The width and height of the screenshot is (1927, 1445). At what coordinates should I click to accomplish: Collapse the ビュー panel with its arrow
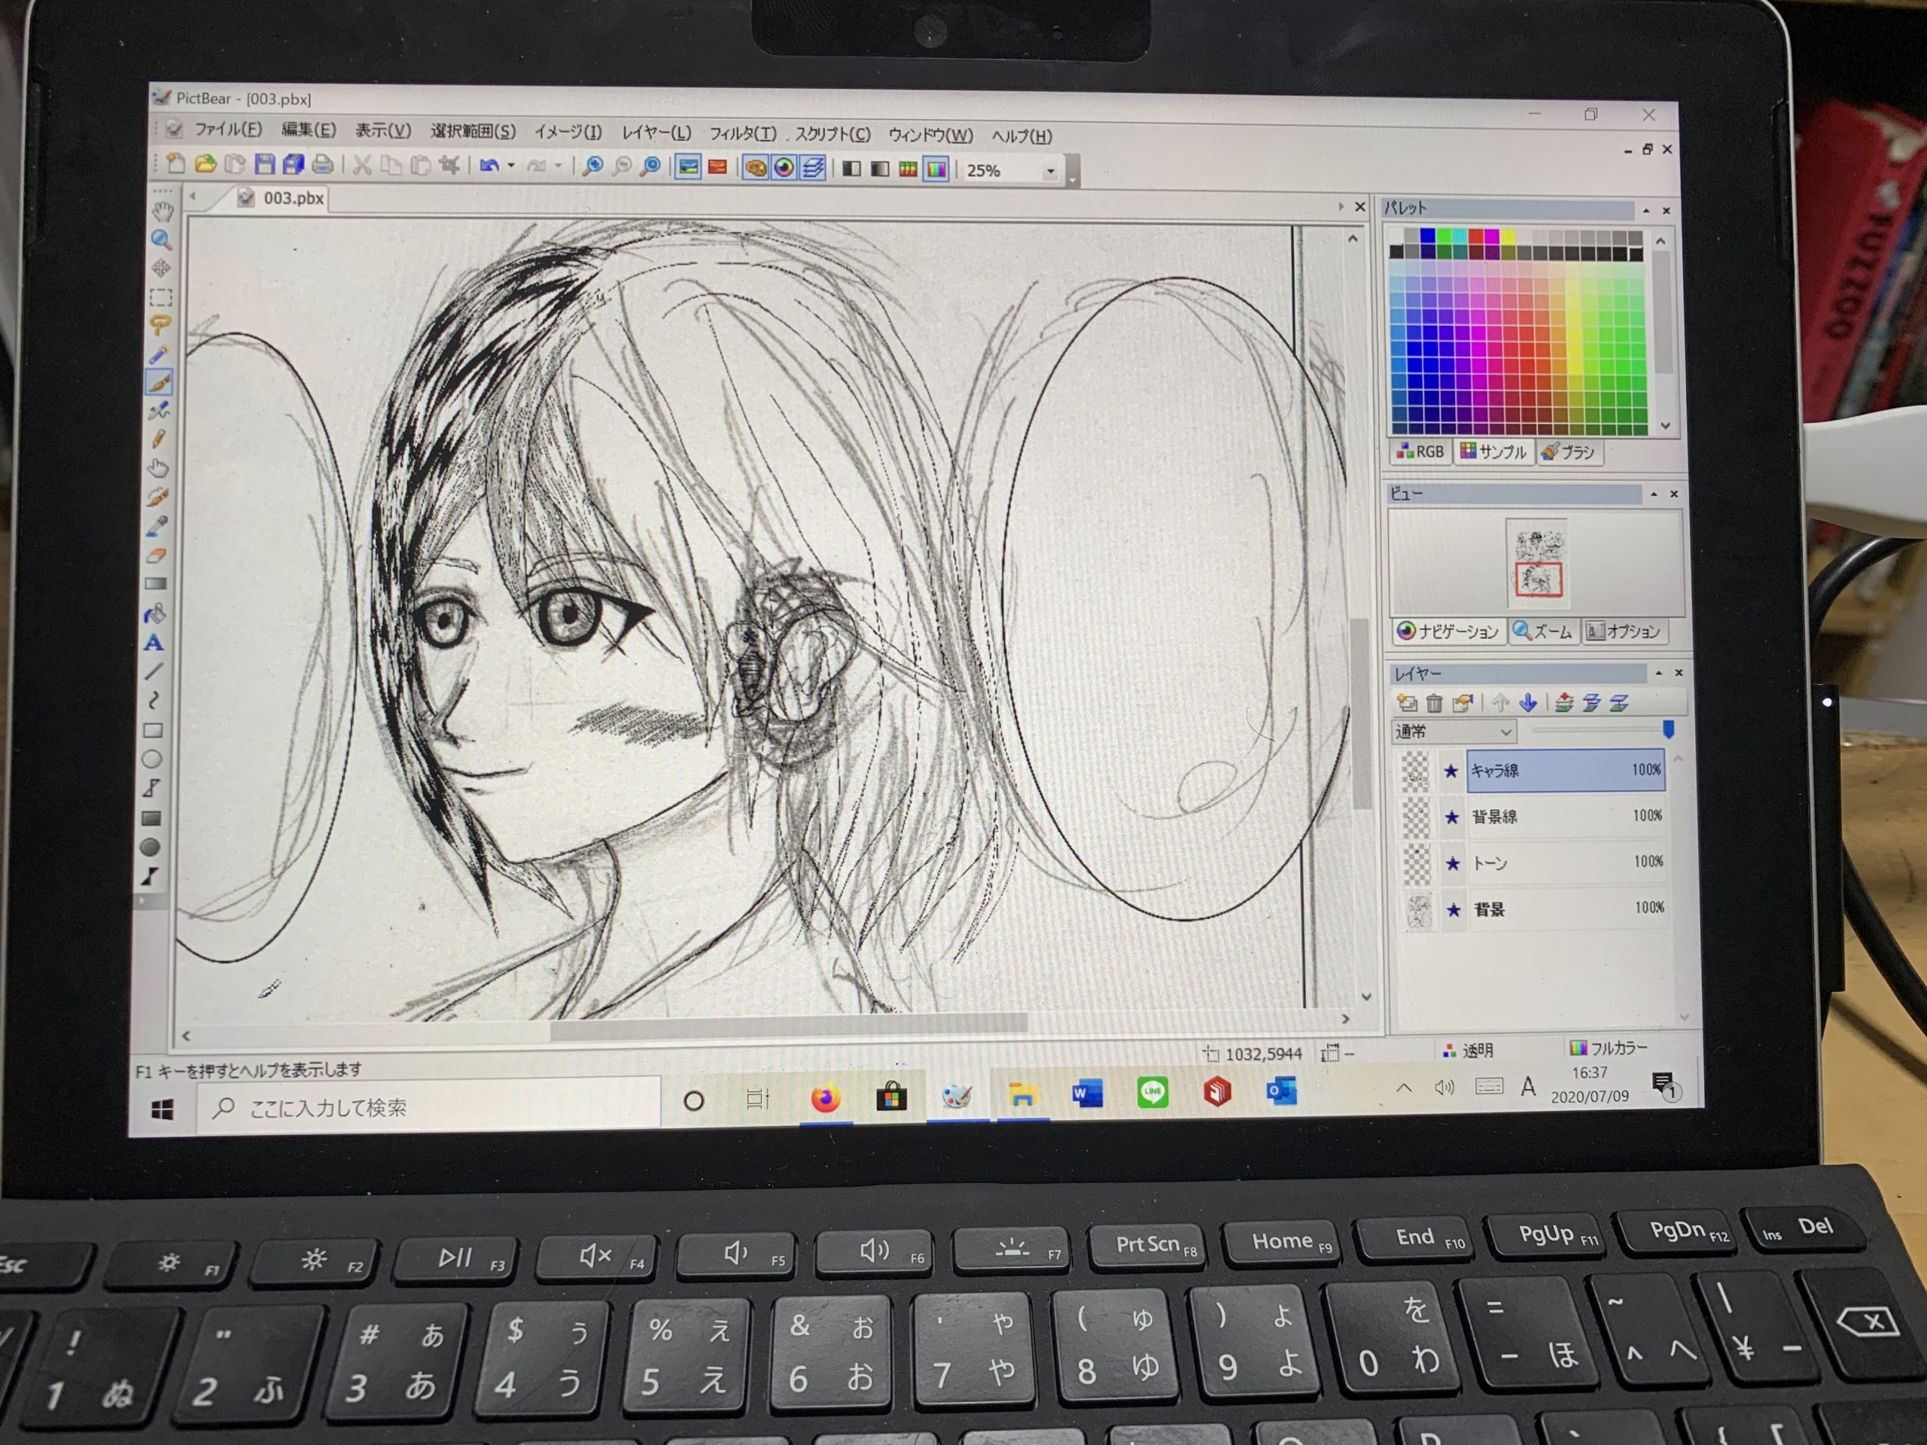click(x=1654, y=494)
